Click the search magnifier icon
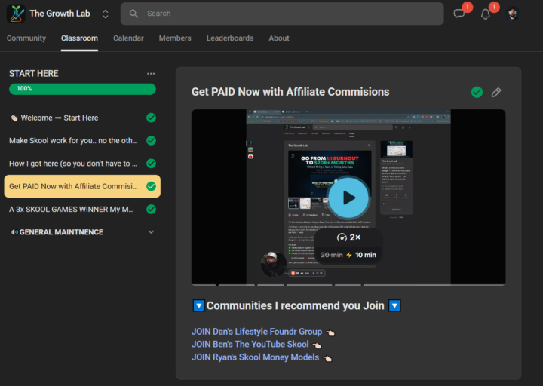This screenshot has width=543, height=386. coord(133,14)
